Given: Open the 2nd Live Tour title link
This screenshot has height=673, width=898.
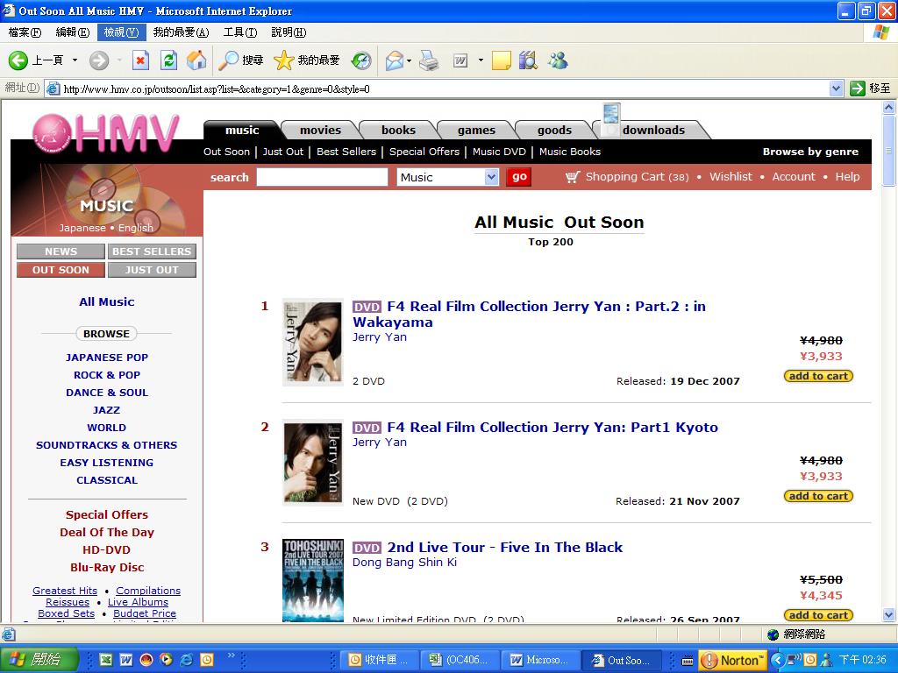Looking at the screenshot, I should (x=504, y=548).
